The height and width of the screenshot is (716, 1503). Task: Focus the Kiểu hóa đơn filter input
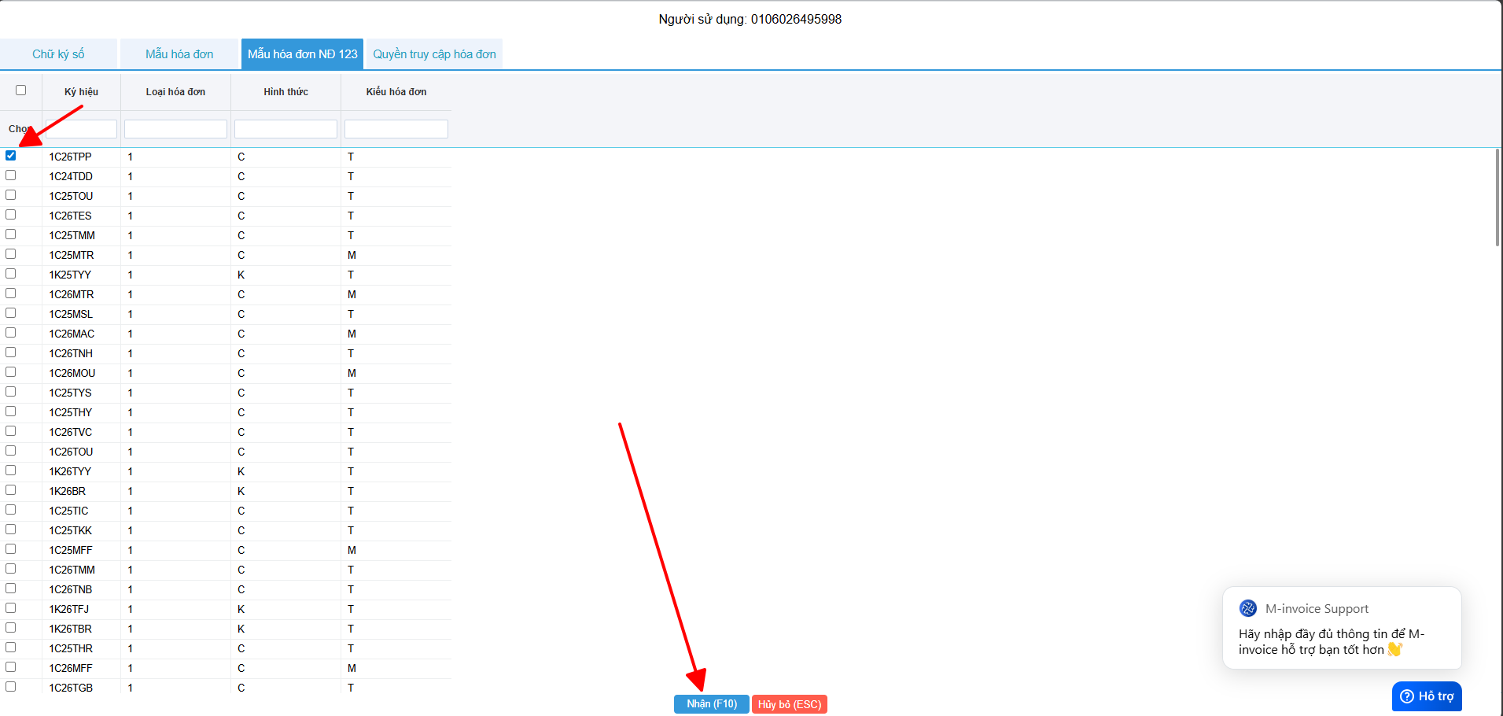396,129
